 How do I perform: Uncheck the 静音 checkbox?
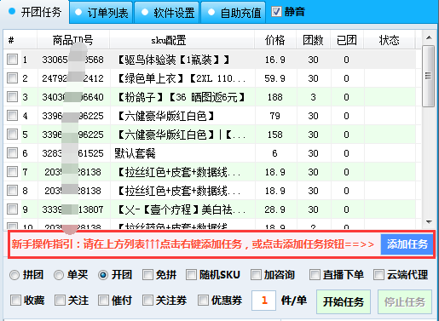click(x=276, y=12)
